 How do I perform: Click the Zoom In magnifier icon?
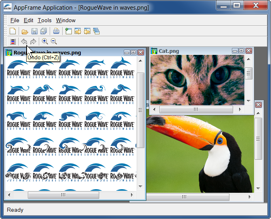pyautogui.click(x=45, y=41)
